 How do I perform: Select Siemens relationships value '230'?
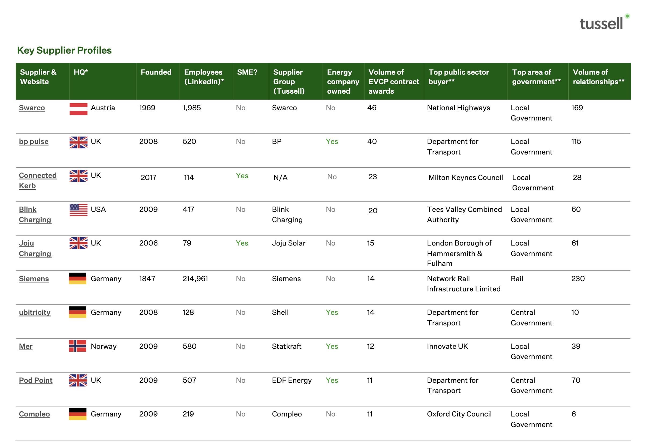coord(578,279)
